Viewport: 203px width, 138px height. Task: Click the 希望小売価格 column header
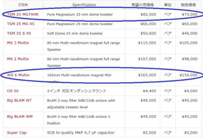pos(143,5)
